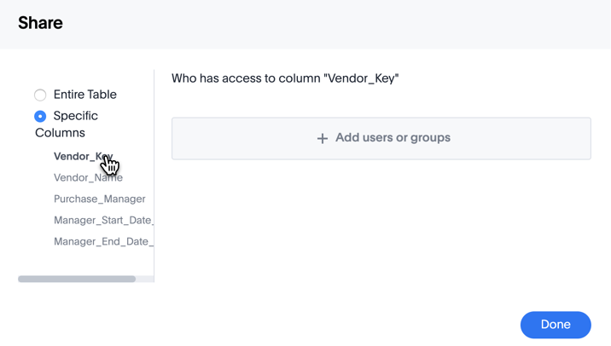
Task: Click the 'Who has access to column' heading
Action: (x=285, y=78)
